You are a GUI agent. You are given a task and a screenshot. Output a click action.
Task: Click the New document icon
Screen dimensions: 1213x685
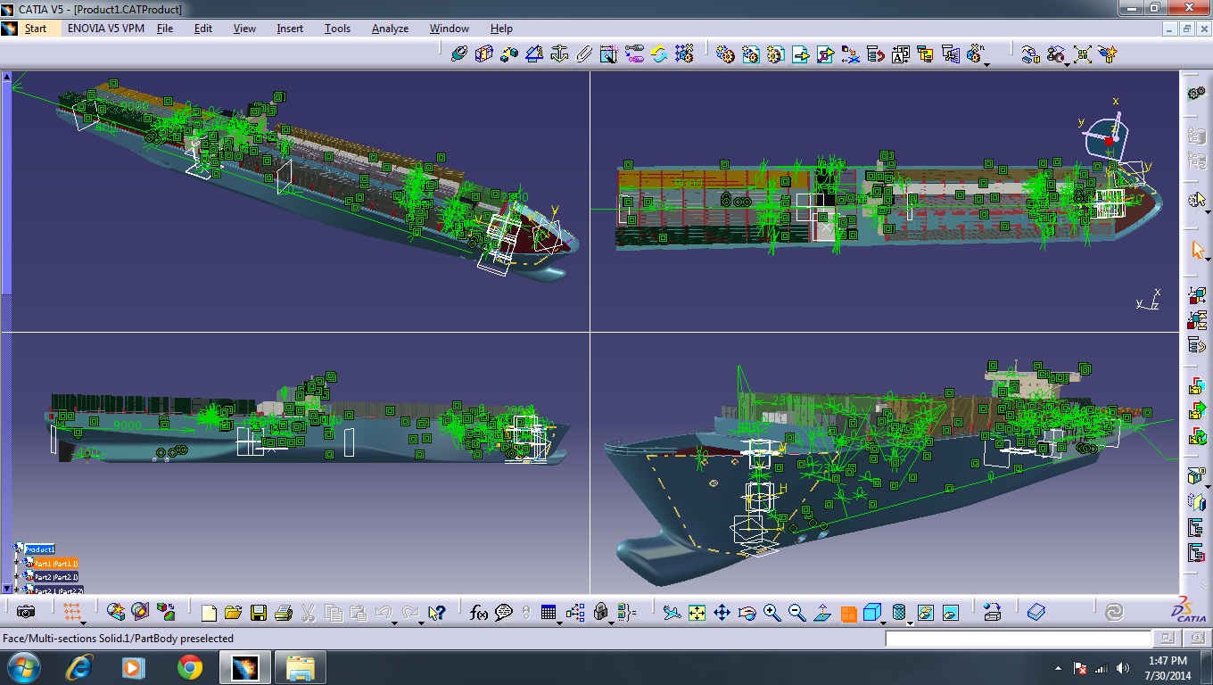click(x=209, y=613)
